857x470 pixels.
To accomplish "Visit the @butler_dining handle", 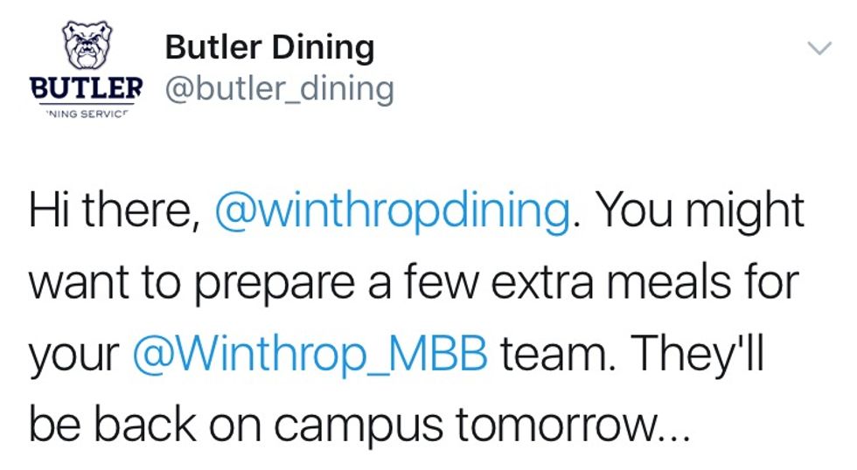I will [x=279, y=88].
